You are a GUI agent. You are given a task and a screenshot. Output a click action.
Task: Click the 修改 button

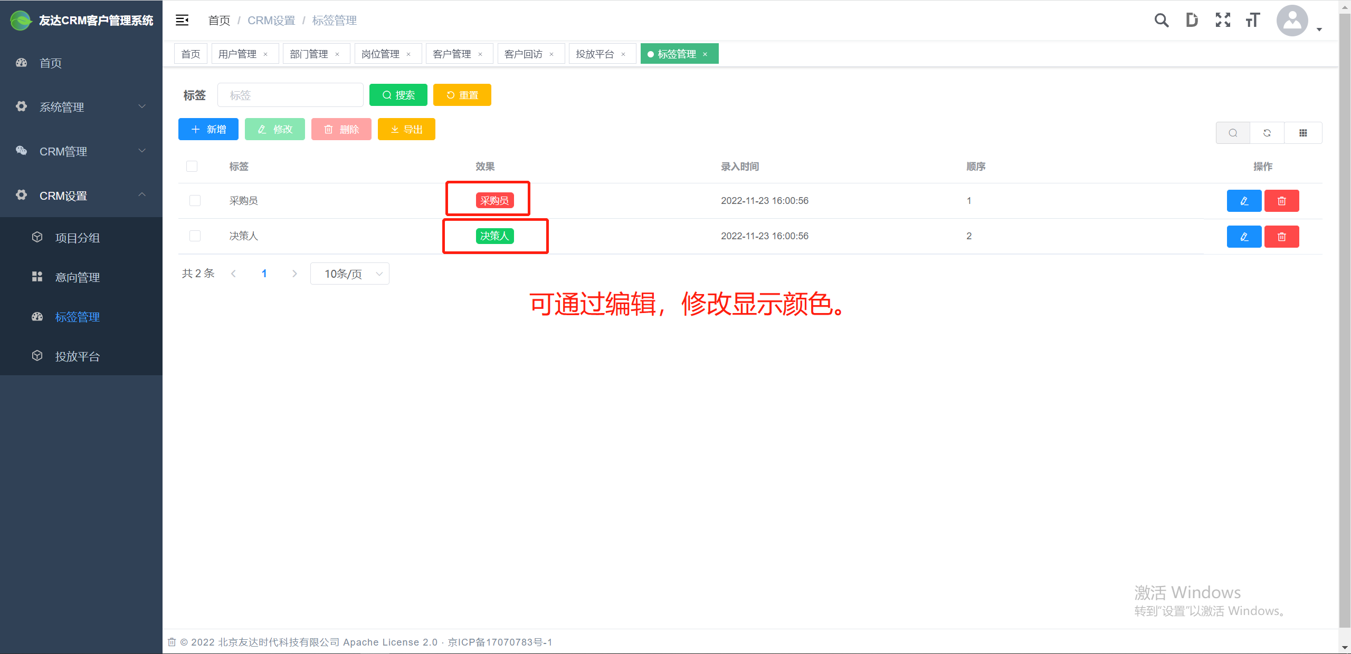275,129
